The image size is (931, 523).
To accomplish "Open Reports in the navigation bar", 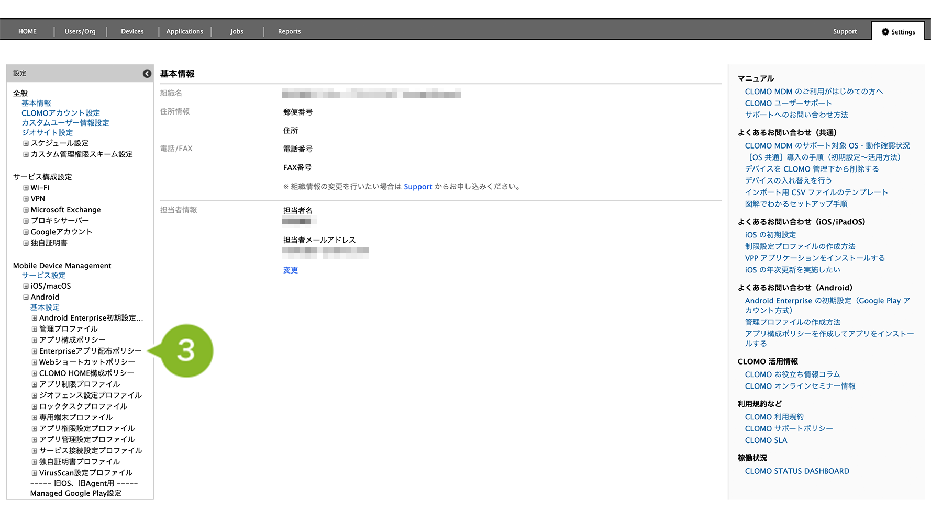I will 289,32.
